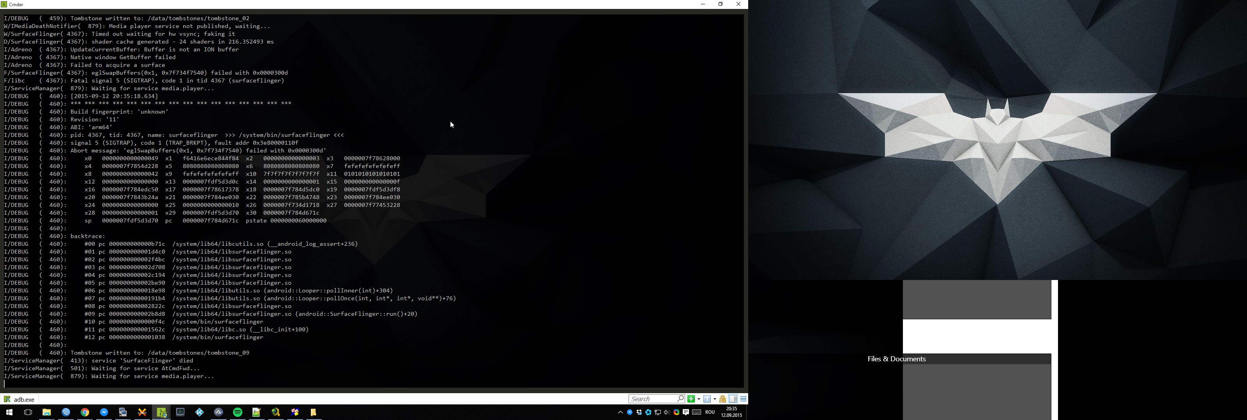Click the ROU input language indicator
This screenshot has height=420, width=1247.
[x=710, y=412]
